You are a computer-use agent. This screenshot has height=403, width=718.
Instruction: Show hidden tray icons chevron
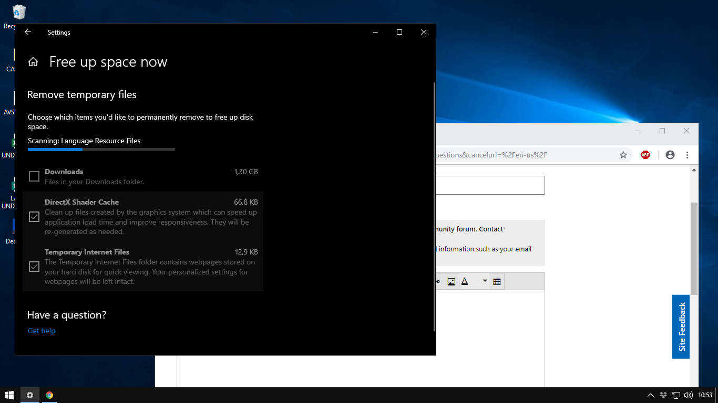tap(651, 395)
